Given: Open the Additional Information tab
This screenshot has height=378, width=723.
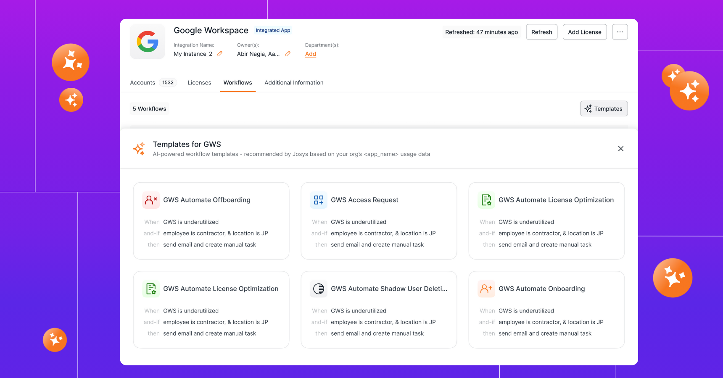Looking at the screenshot, I should [294, 83].
